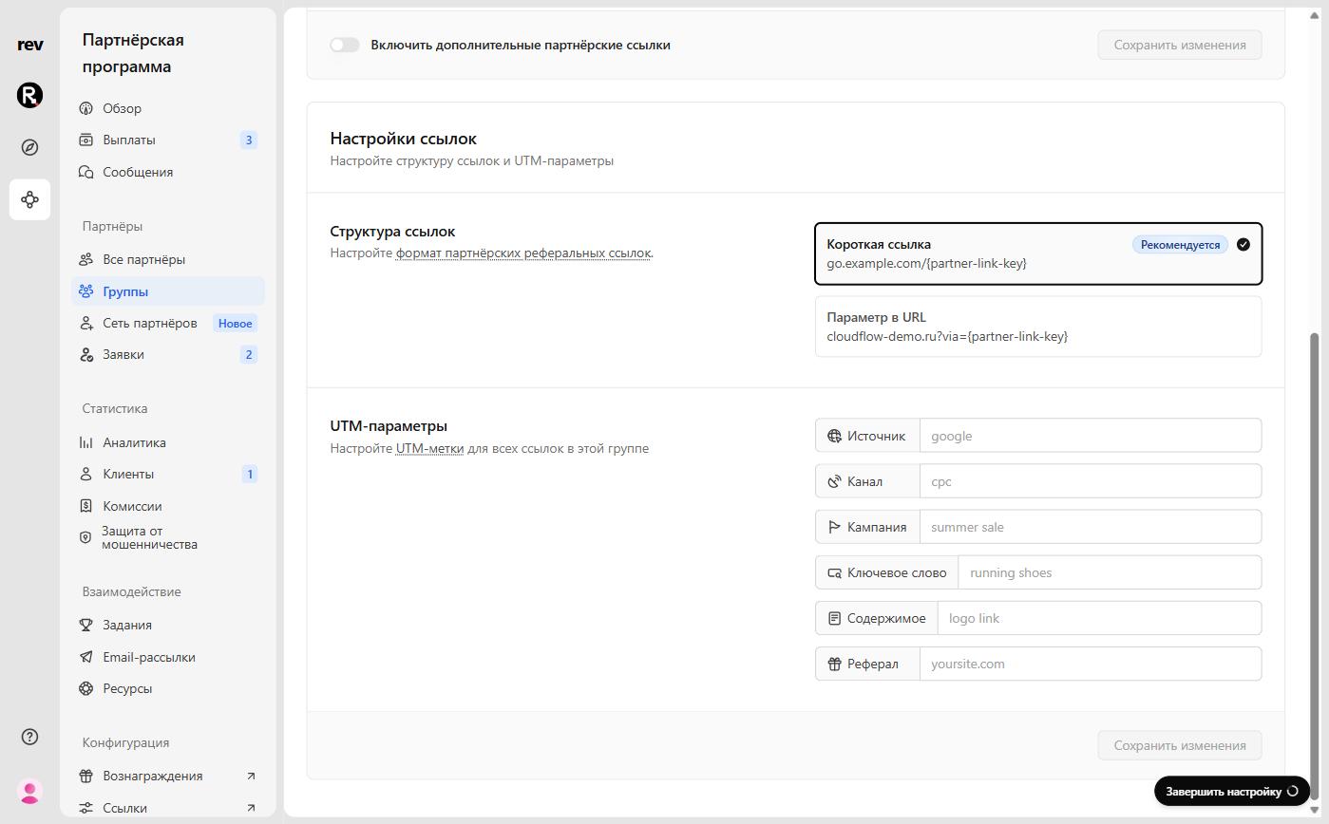Open the UTM-метки help link

pyautogui.click(x=429, y=448)
